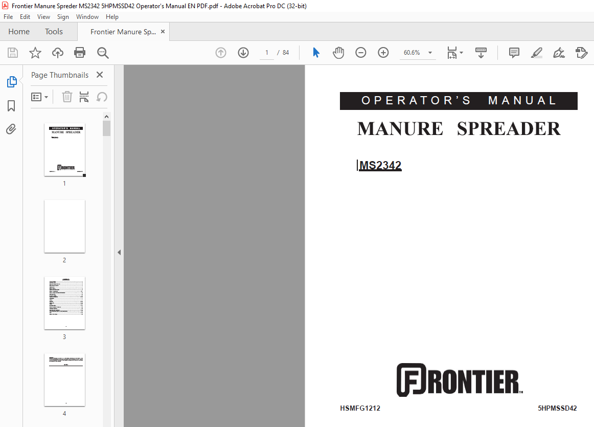Delete selected page with trash icon
The image size is (594, 427).
[x=67, y=97]
